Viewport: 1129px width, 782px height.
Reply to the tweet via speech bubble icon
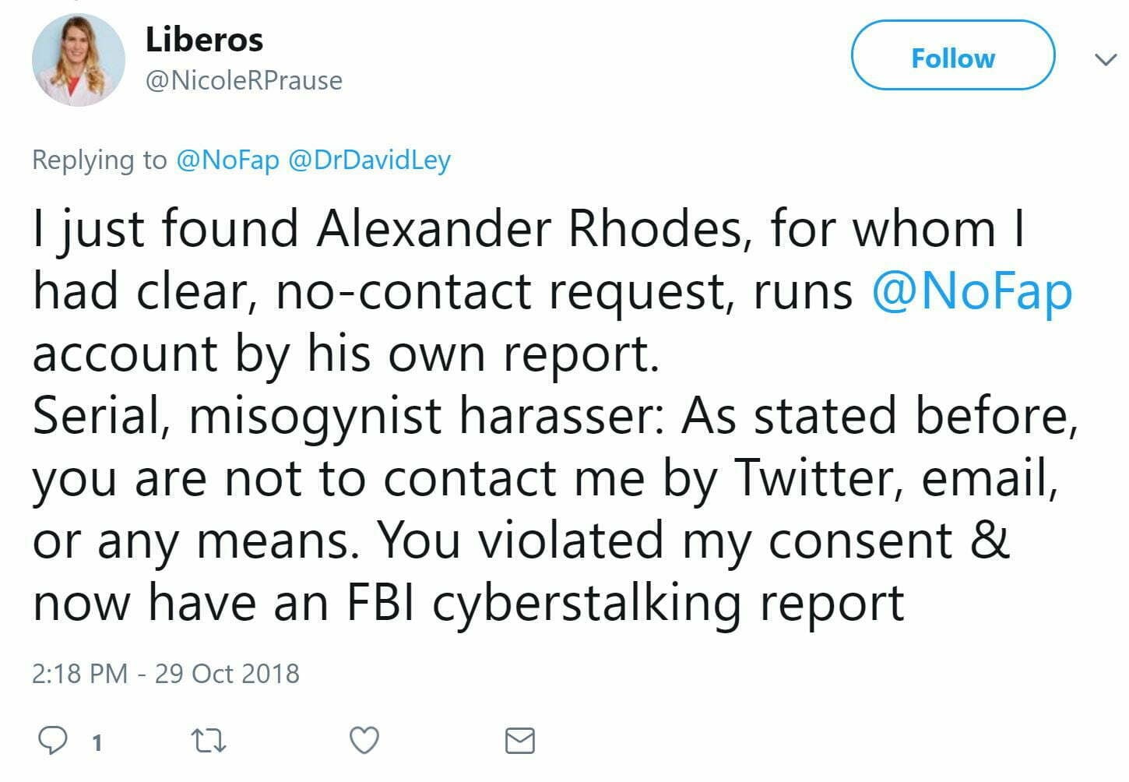coord(52,740)
